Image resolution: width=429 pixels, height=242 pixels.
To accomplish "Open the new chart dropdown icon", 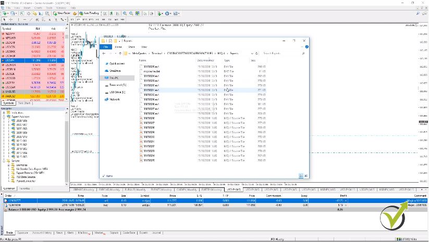I will 5,13.
